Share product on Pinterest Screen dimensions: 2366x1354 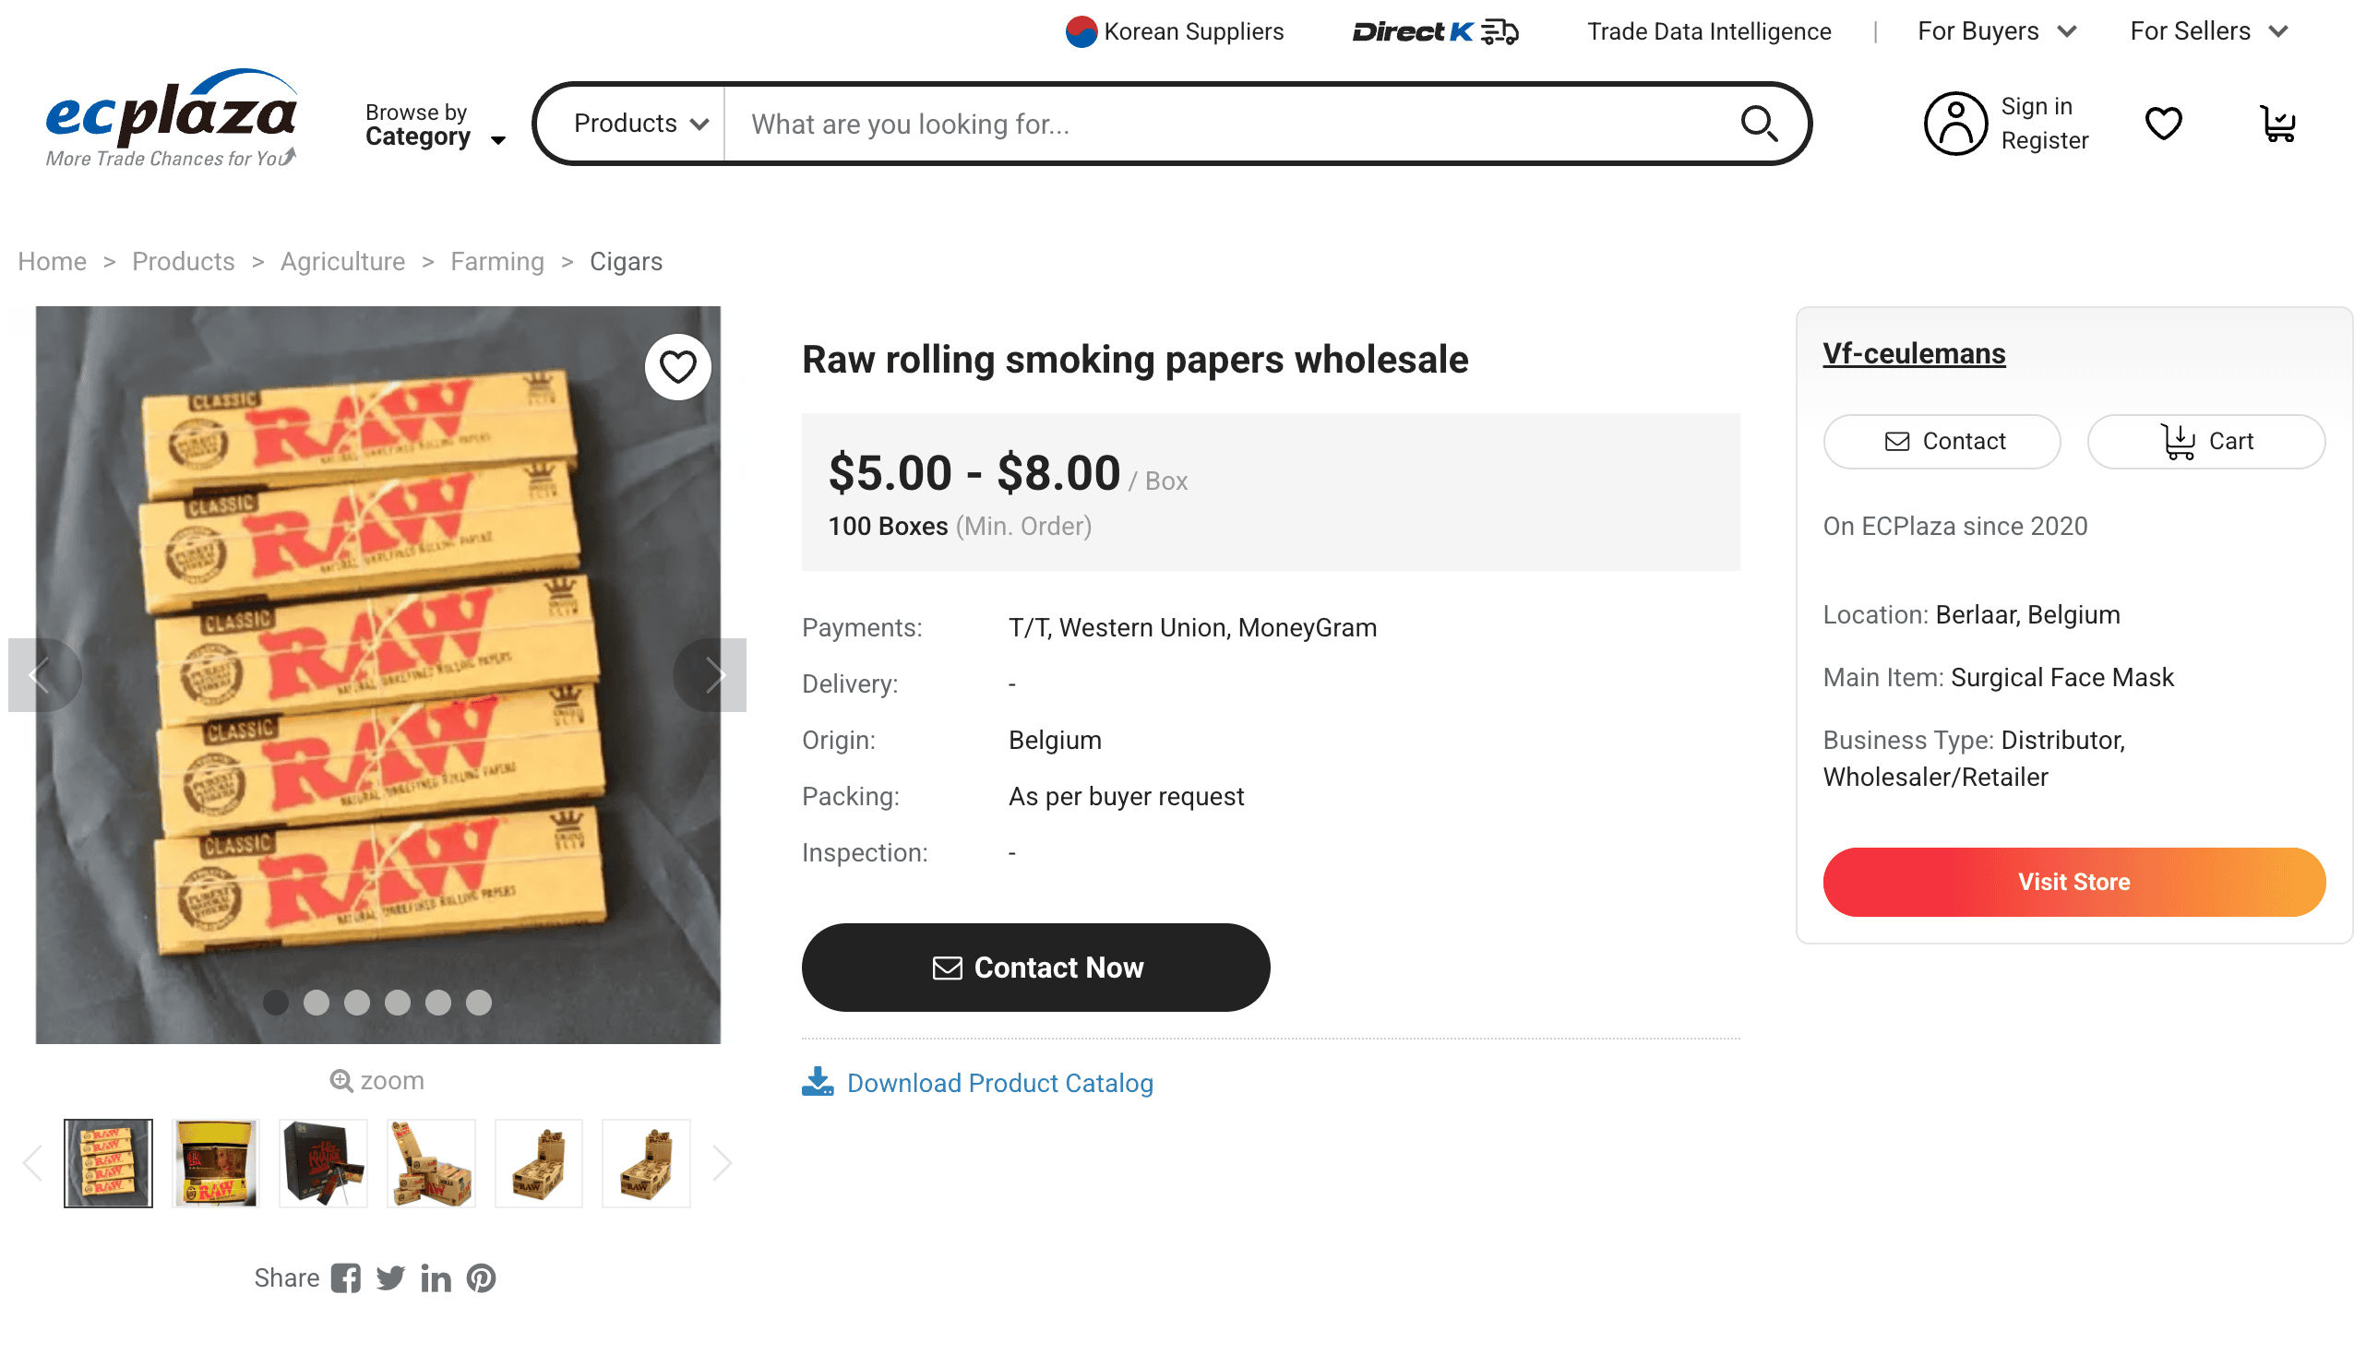point(481,1277)
